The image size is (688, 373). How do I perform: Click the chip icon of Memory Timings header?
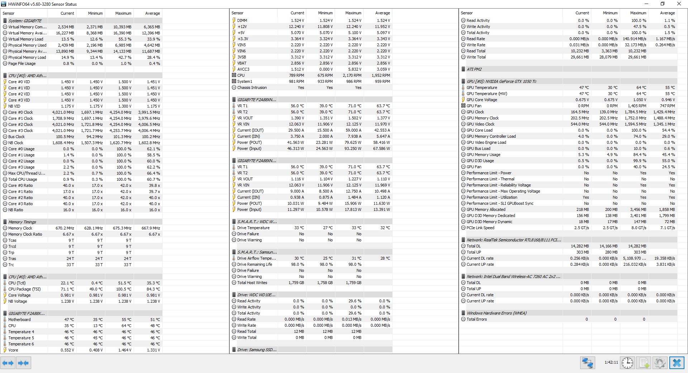click(x=5, y=222)
